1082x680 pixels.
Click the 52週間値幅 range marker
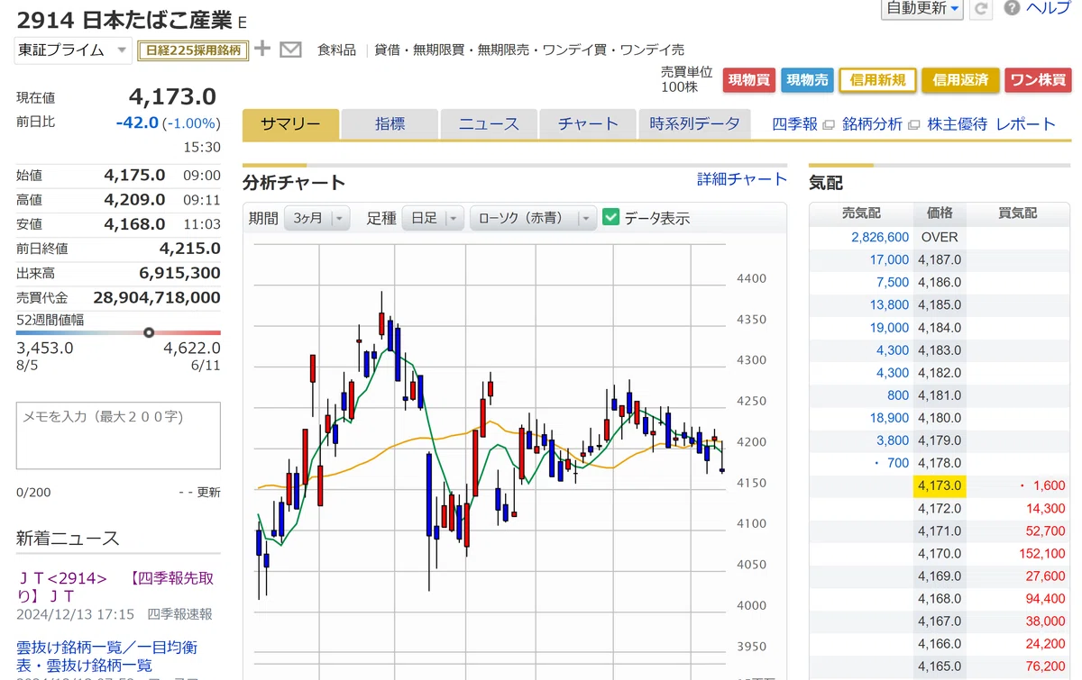149,332
